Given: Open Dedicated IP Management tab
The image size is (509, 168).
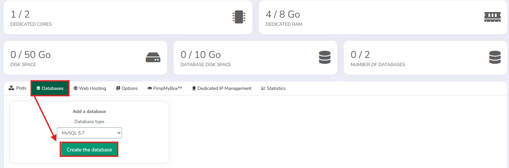Looking at the screenshot, I should pos(222,88).
